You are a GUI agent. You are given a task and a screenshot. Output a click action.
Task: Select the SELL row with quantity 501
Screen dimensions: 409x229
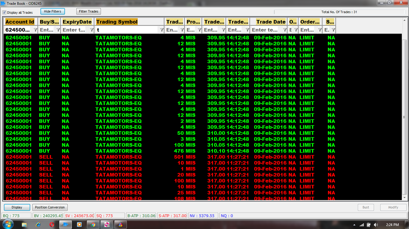[202, 157]
